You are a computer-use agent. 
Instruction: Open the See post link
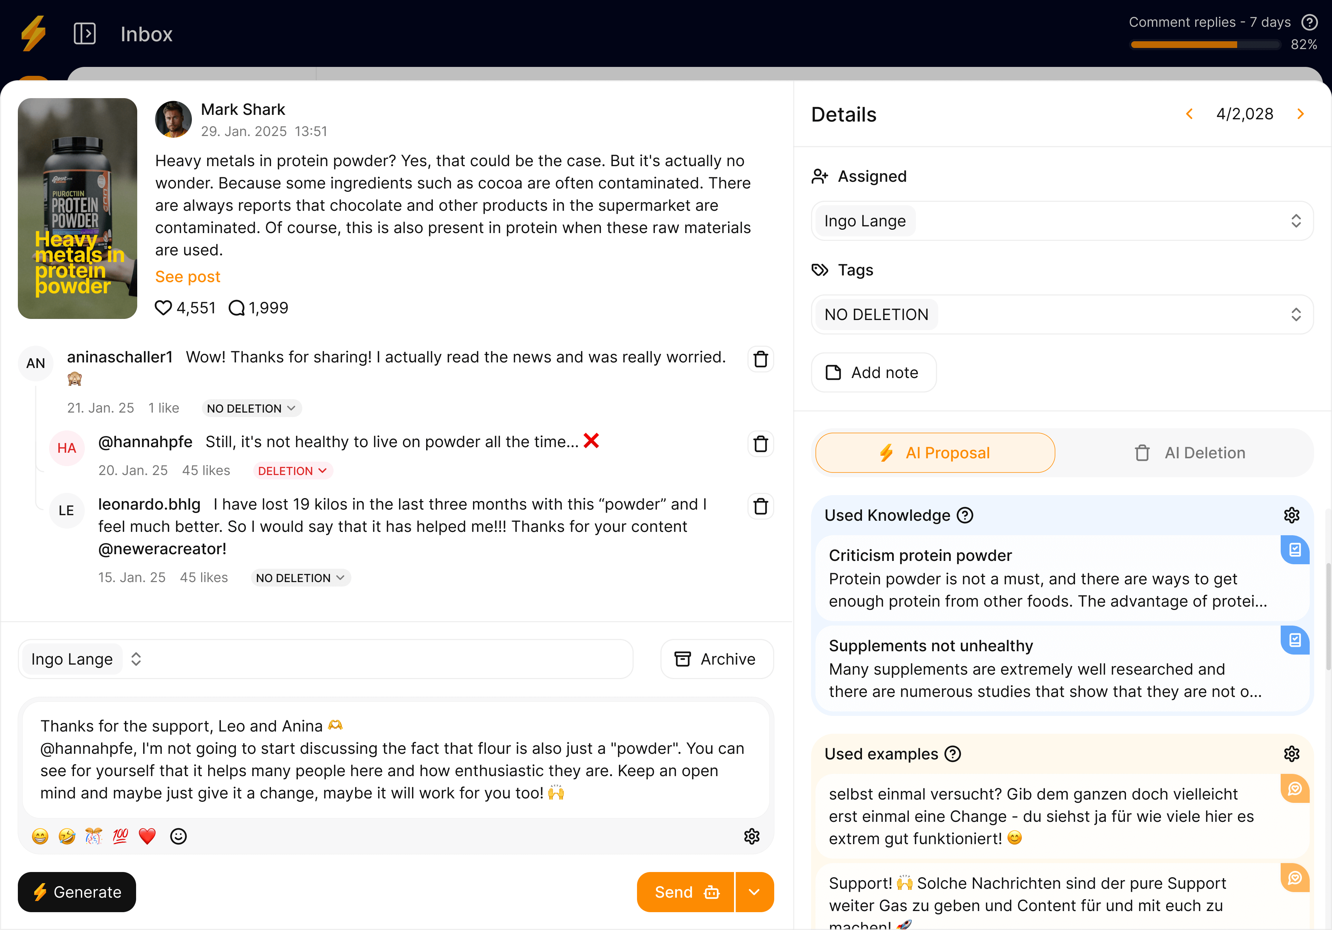click(187, 277)
